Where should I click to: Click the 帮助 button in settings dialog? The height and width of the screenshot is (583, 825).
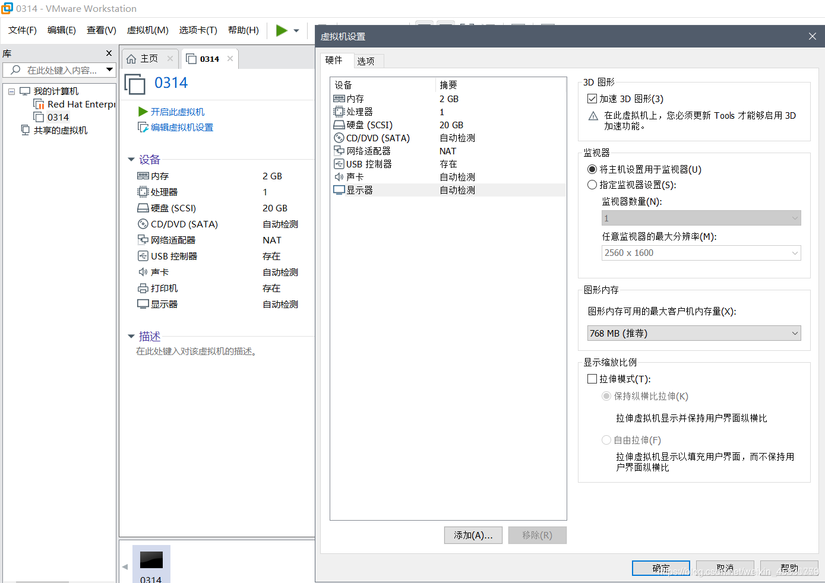(x=789, y=568)
